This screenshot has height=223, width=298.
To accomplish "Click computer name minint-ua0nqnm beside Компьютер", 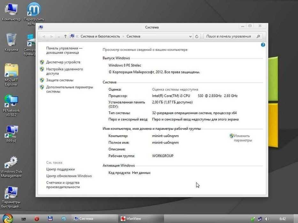I will tap(165, 136).
